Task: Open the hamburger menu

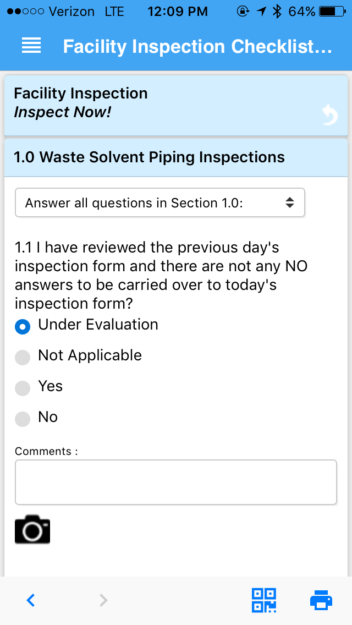Action: tap(31, 46)
